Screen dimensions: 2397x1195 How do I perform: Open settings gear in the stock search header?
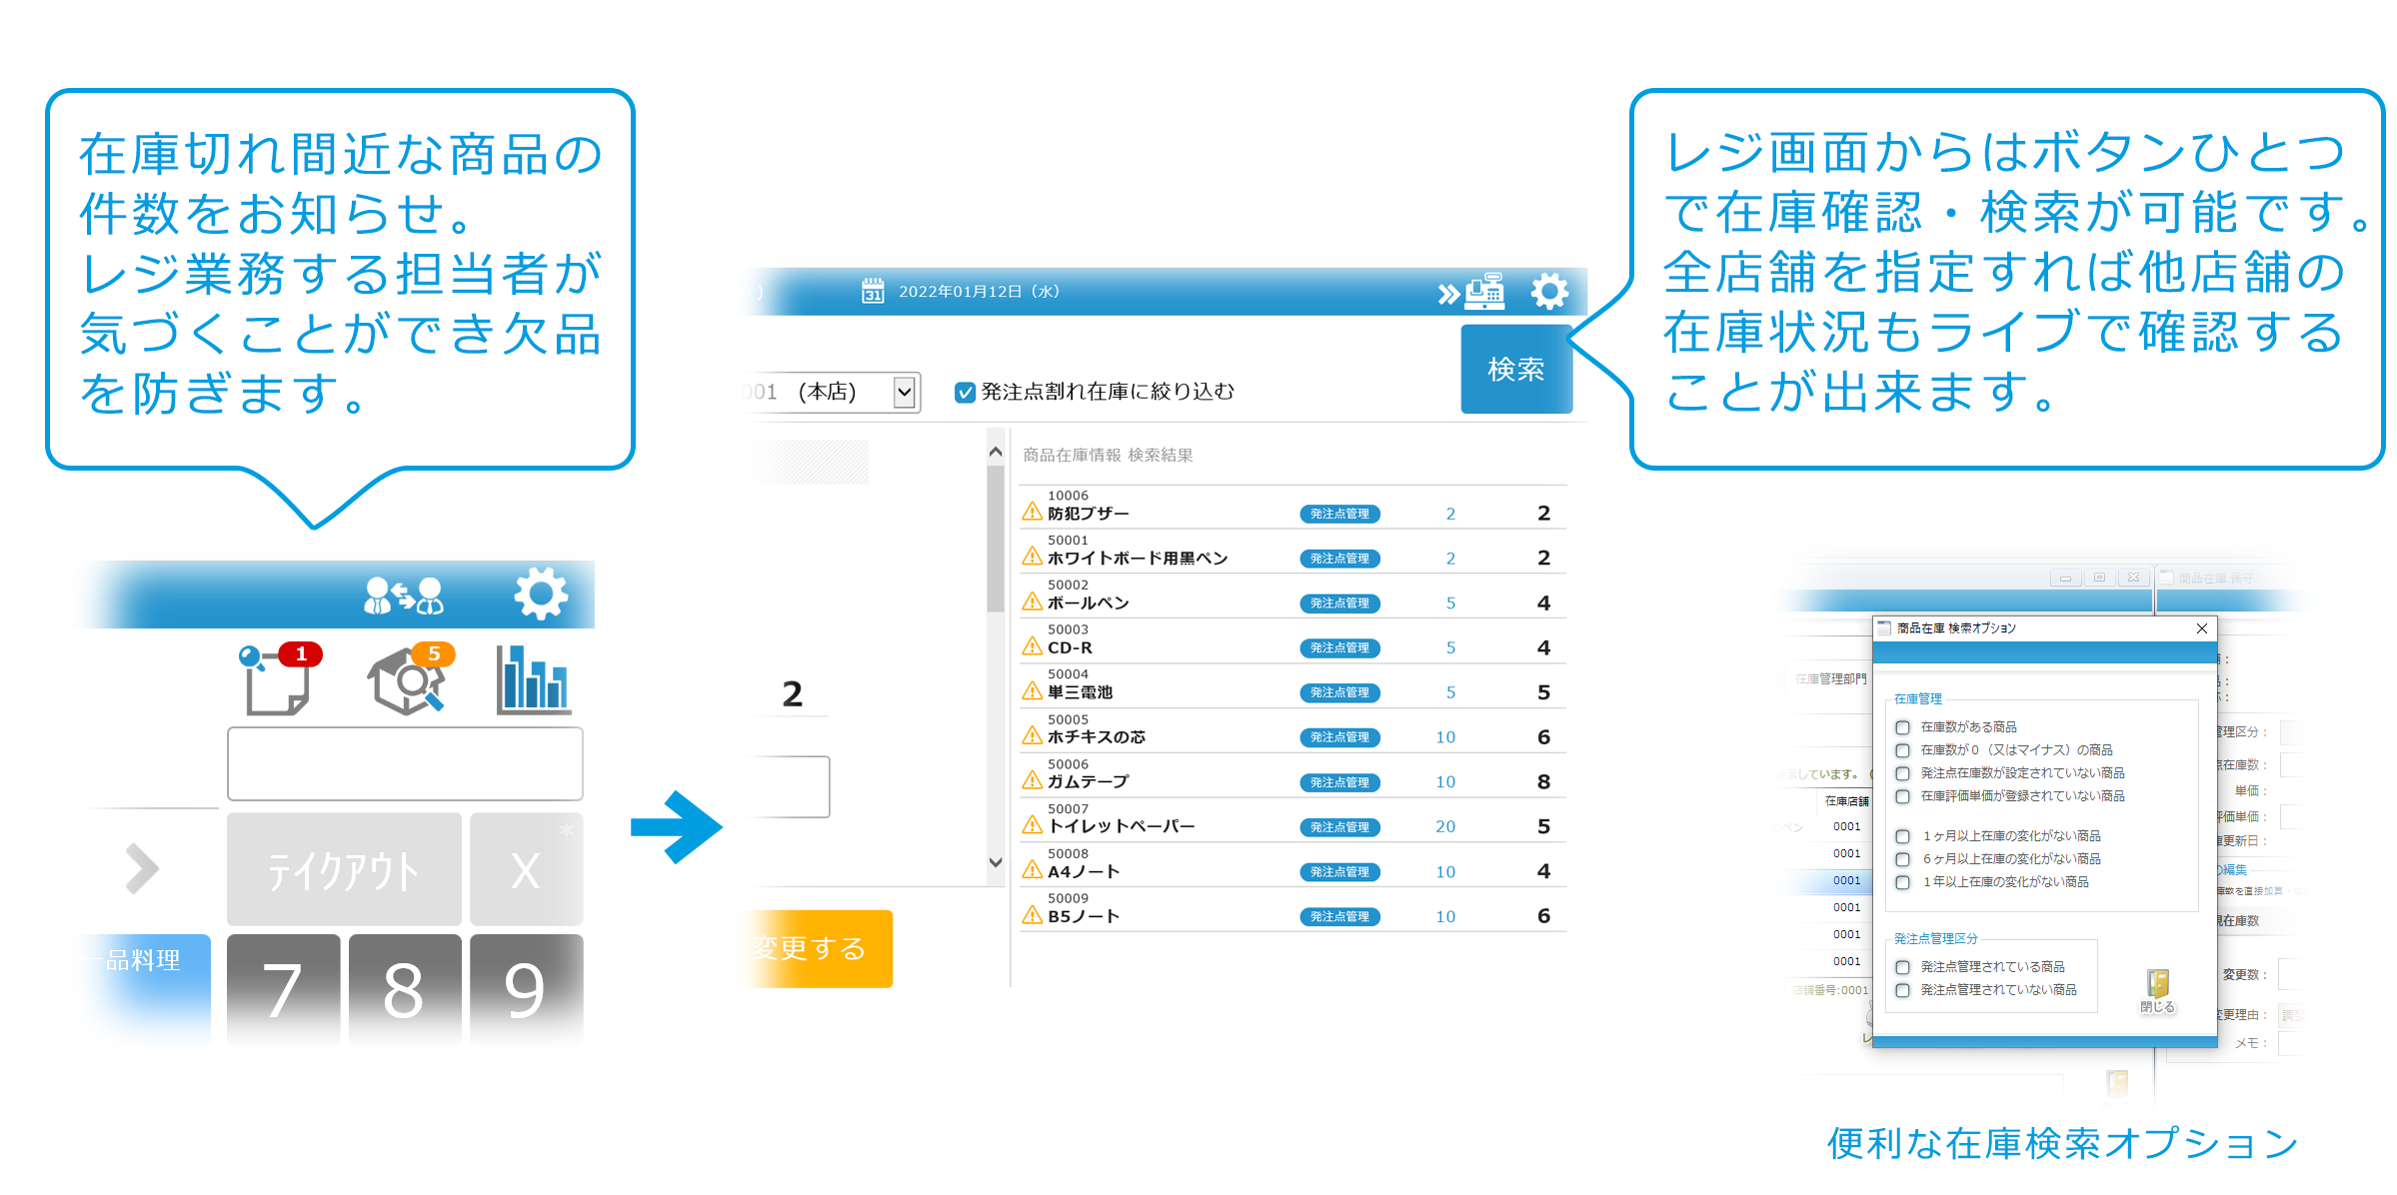pos(1549,291)
